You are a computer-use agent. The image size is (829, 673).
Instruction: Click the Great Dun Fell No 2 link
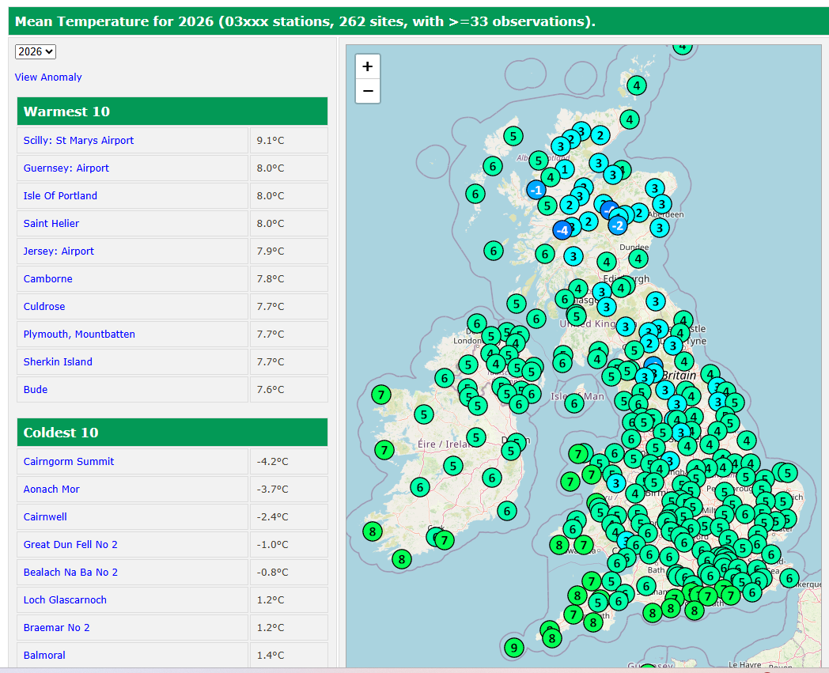pyautogui.click(x=70, y=544)
